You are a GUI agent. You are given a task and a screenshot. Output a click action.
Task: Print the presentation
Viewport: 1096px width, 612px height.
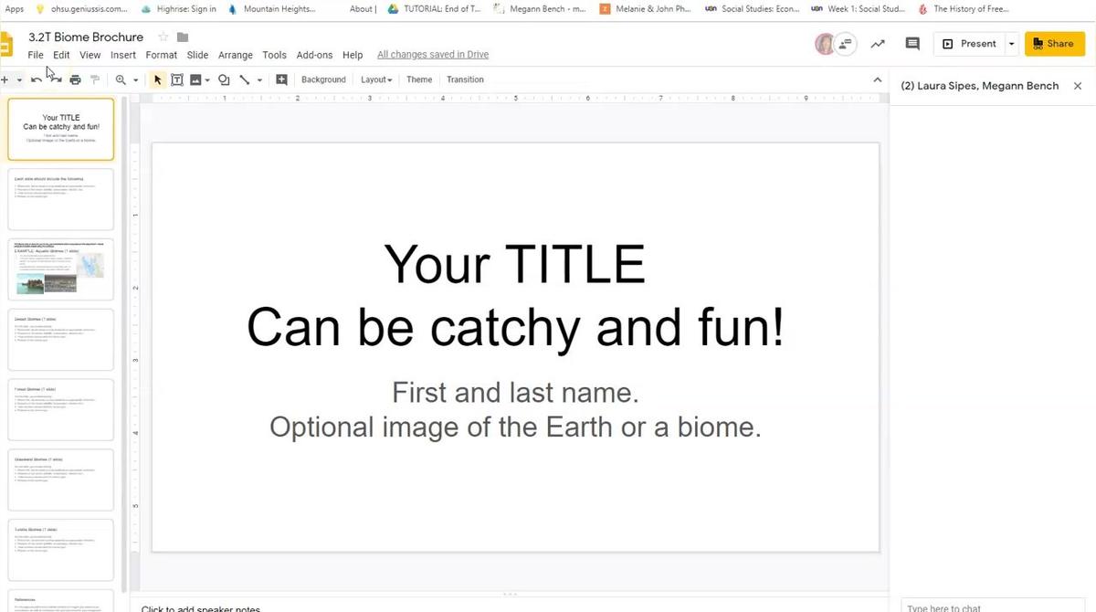click(x=75, y=79)
